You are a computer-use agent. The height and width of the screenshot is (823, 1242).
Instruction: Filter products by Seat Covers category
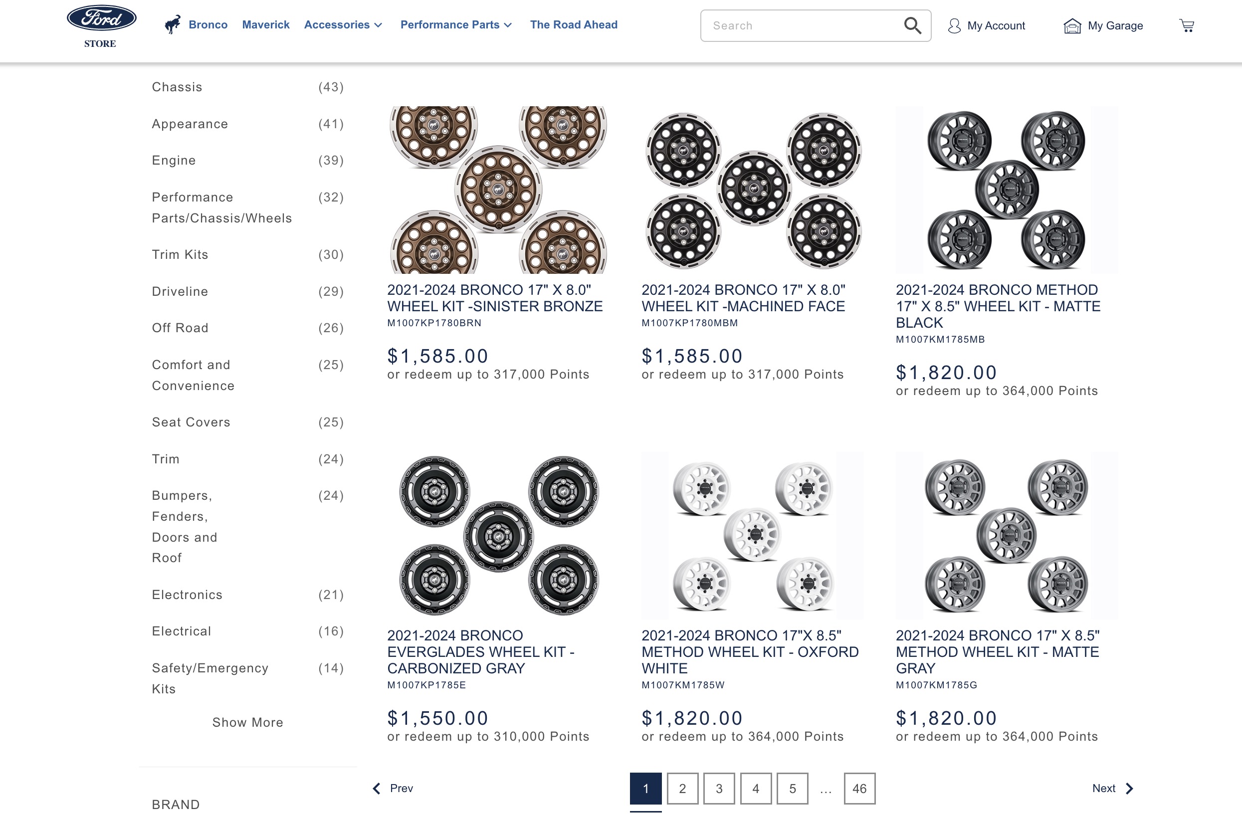click(191, 422)
